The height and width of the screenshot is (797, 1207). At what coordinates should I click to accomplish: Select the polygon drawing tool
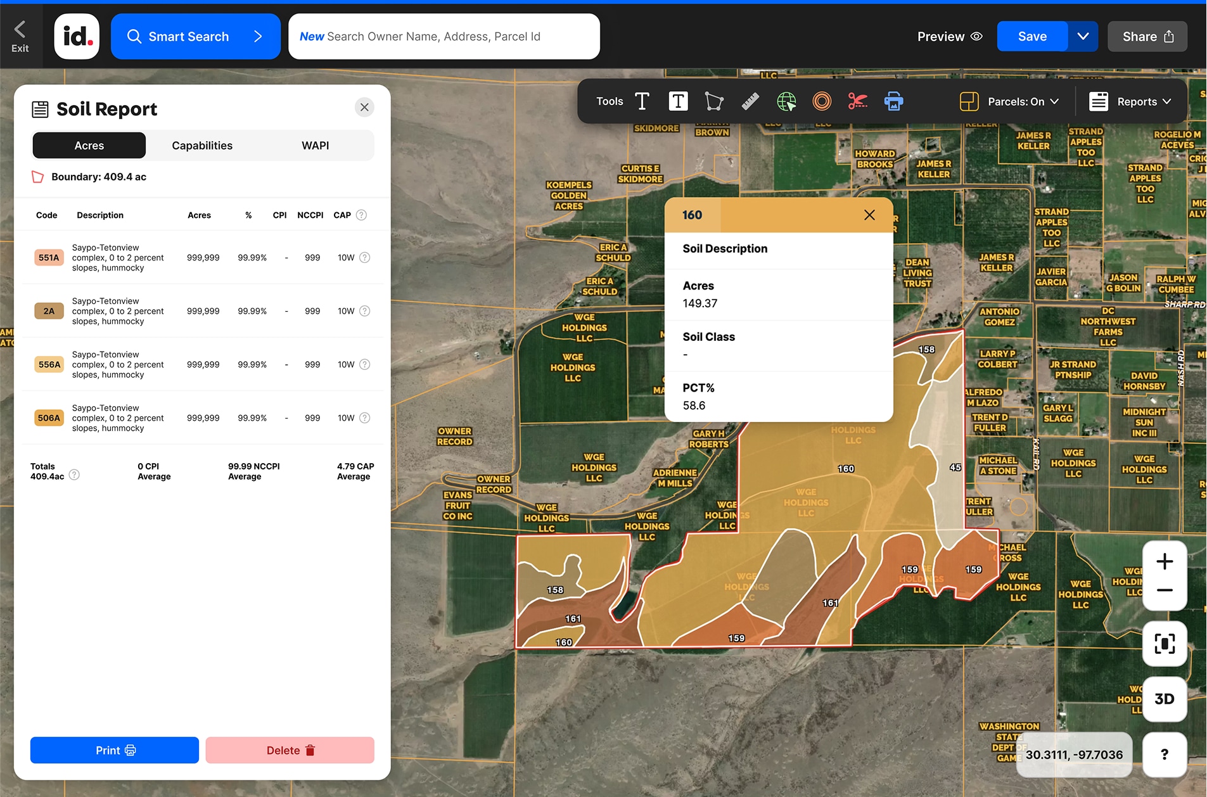pyautogui.click(x=714, y=101)
